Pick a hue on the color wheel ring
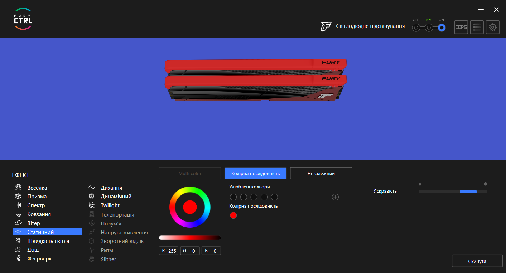The height and width of the screenshot is (273, 506). (x=190, y=190)
